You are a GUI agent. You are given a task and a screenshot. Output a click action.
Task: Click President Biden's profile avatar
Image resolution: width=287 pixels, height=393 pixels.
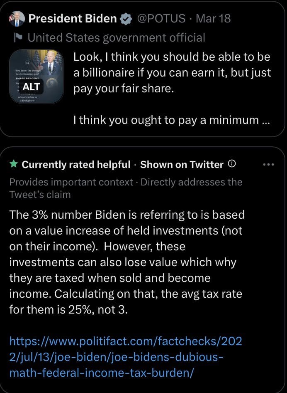(17, 19)
